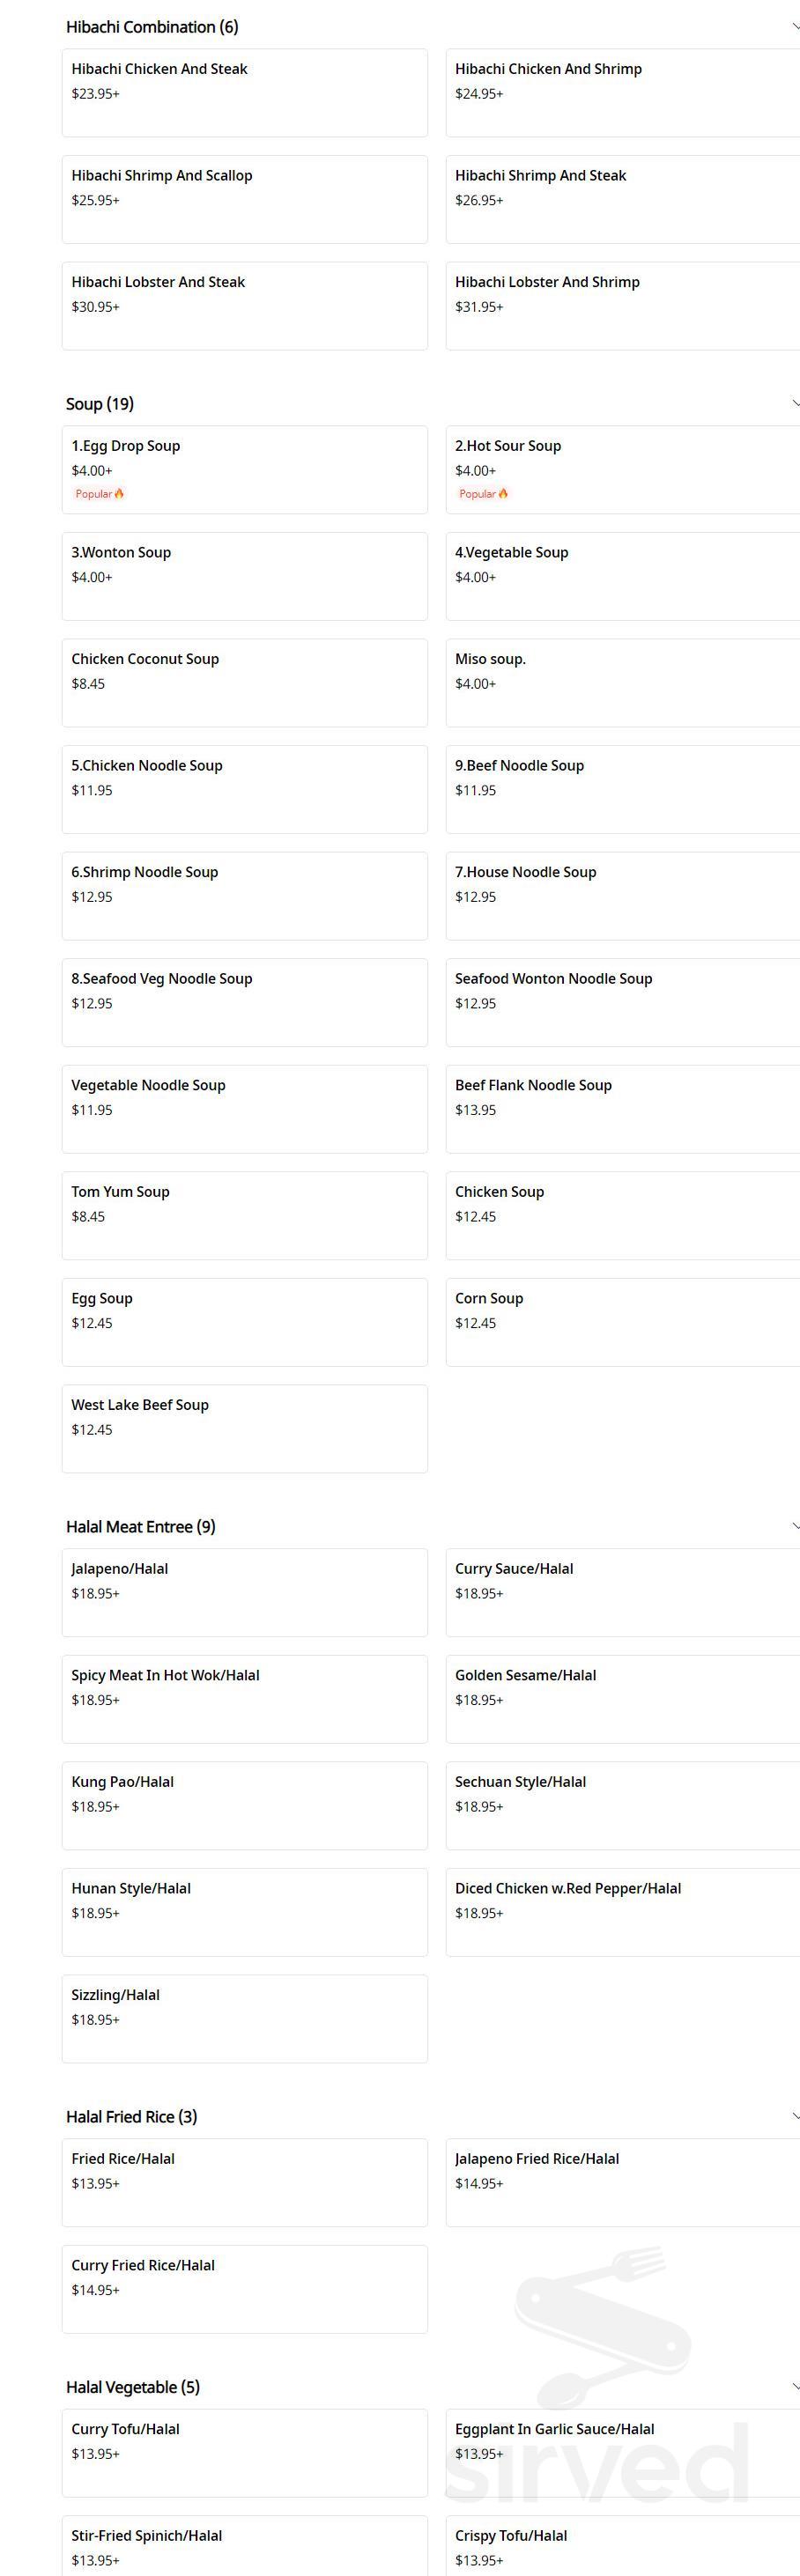Select the Miso soup item

[621, 681]
